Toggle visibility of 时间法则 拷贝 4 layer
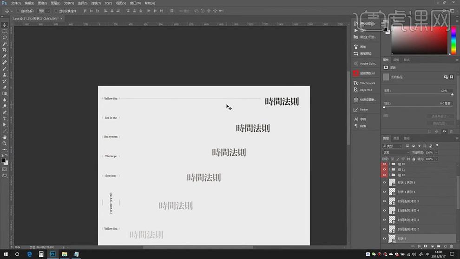Screen dimensions: 460x259 pyautogui.click(x=384, y=211)
